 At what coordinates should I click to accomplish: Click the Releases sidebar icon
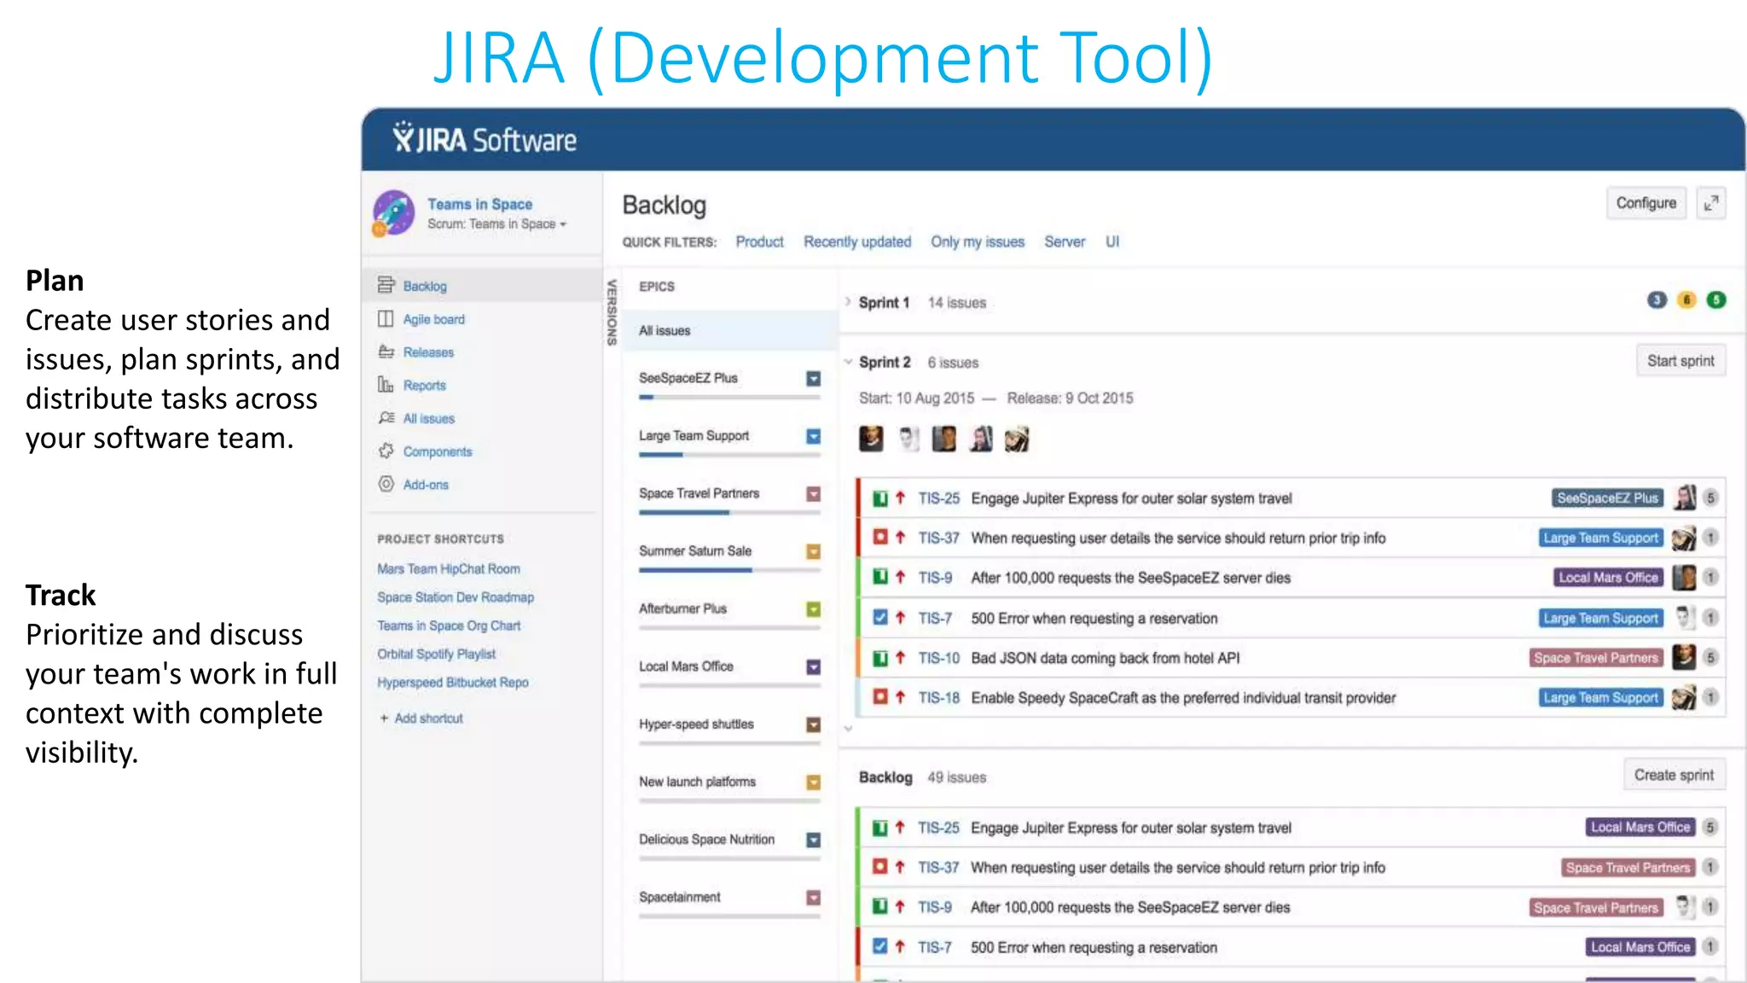pyautogui.click(x=386, y=352)
